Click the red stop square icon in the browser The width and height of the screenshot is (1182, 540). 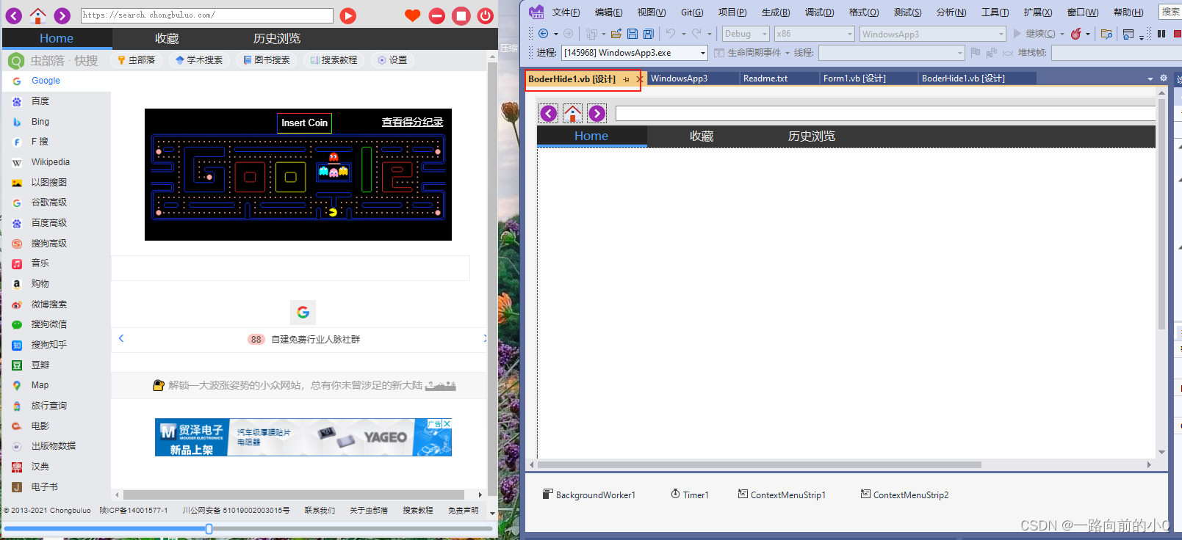point(461,15)
